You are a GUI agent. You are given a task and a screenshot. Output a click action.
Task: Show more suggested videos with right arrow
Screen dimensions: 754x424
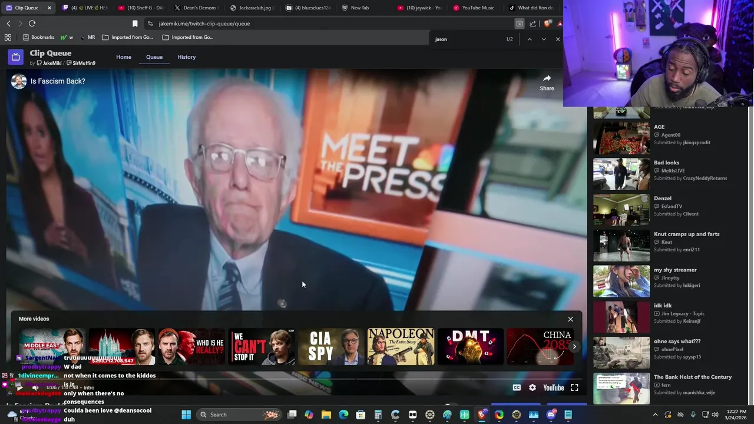tap(574, 346)
